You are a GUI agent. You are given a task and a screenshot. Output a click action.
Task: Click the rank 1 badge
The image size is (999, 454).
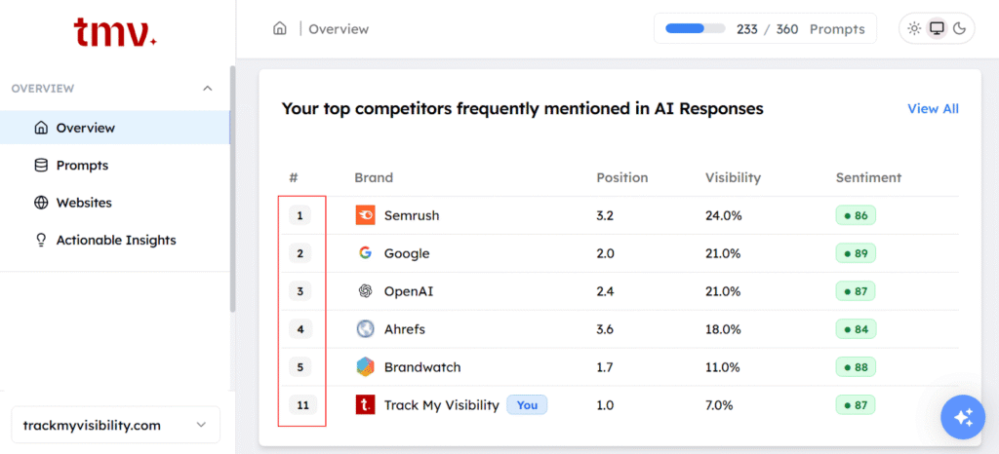(300, 215)
